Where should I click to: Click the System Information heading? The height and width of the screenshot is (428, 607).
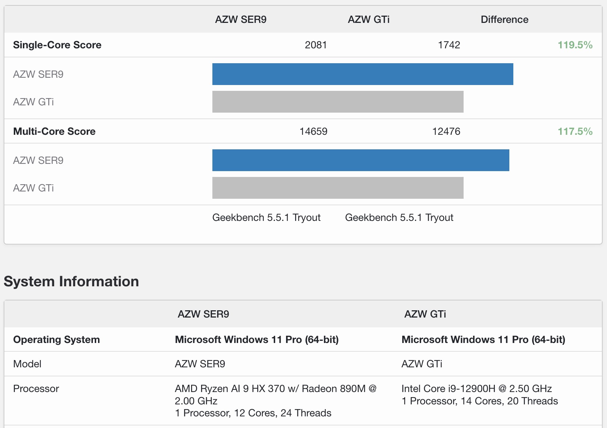71,282
